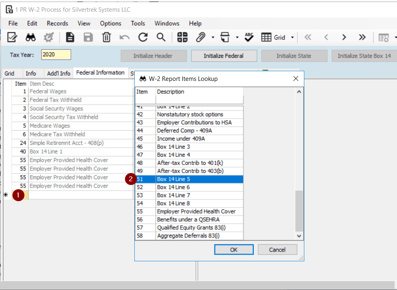Delete record using trash can icon

(106, 38)
